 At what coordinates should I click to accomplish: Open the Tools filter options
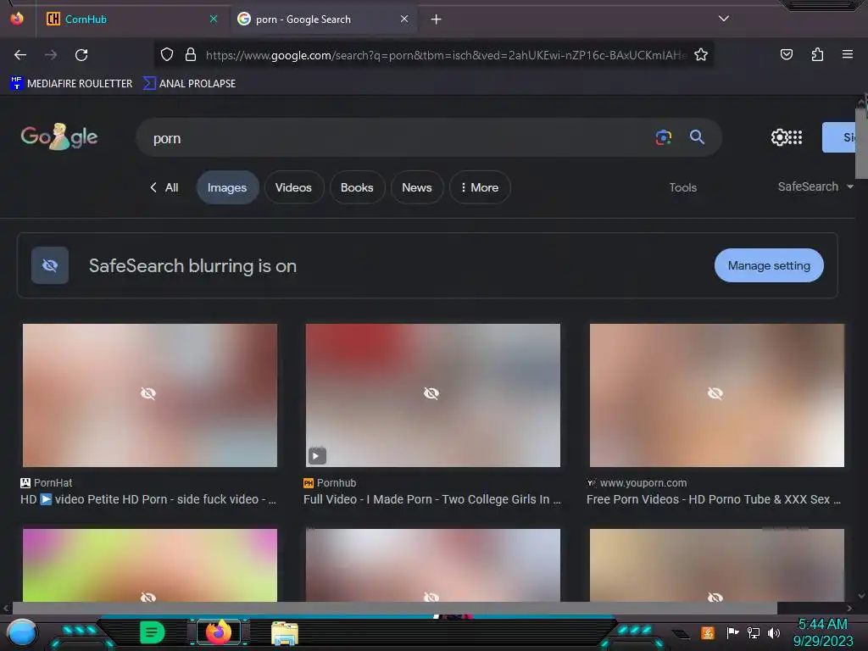[x=682, y=187]
